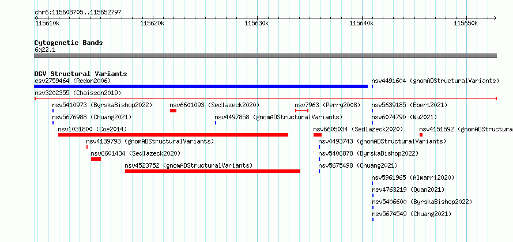Image resolution: width=513 pixels, height=242 pixels.
Task: Click the 115640k ruler position
Action: pyautogui.click(x=361, y=23)
